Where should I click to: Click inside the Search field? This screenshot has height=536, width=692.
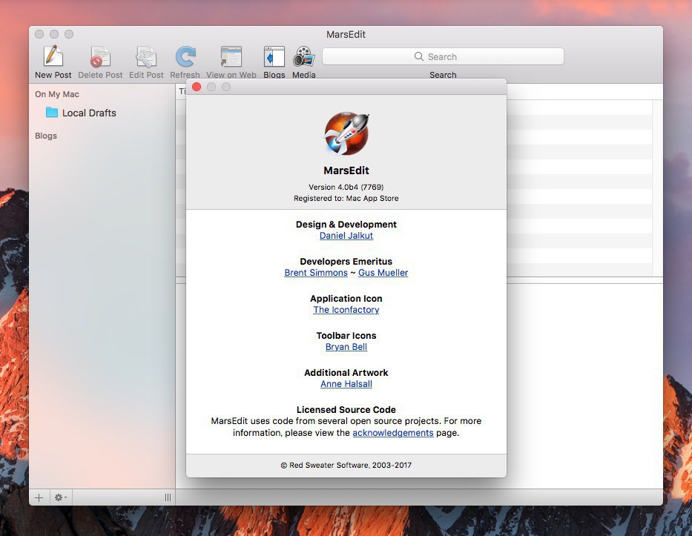tap(443, 56)
